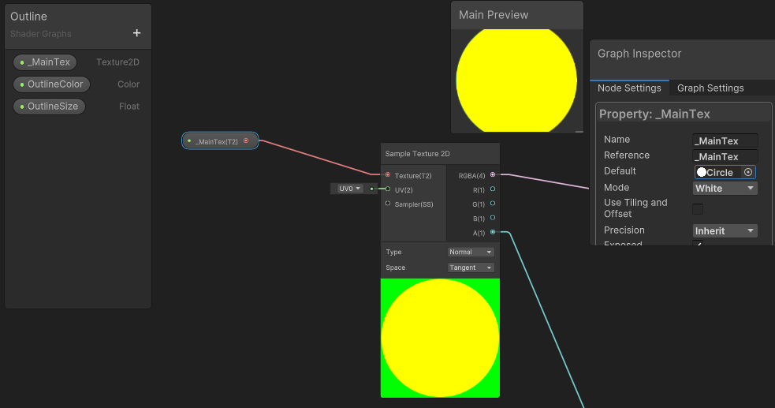
Task: Click the Default texture field showing Circle
Action: tap(719, 172)
